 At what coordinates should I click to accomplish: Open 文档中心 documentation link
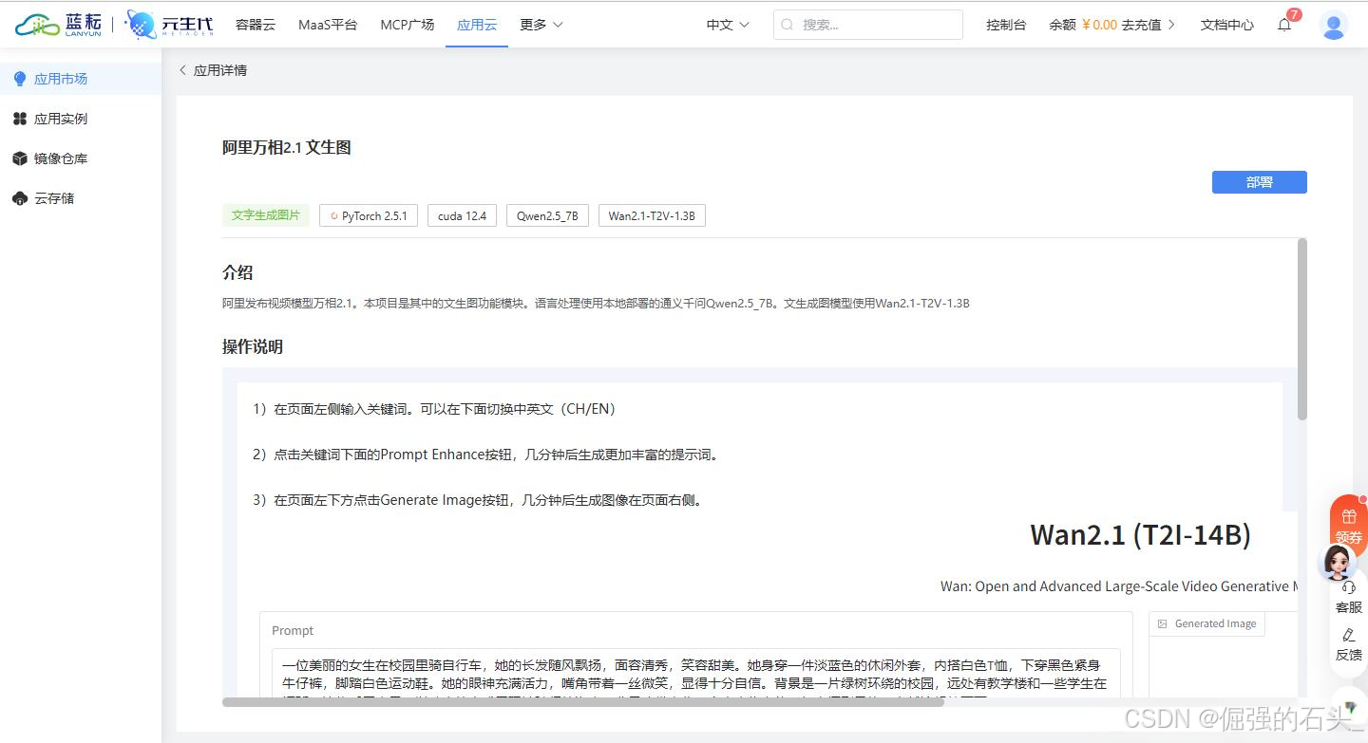click(1226, 25)
